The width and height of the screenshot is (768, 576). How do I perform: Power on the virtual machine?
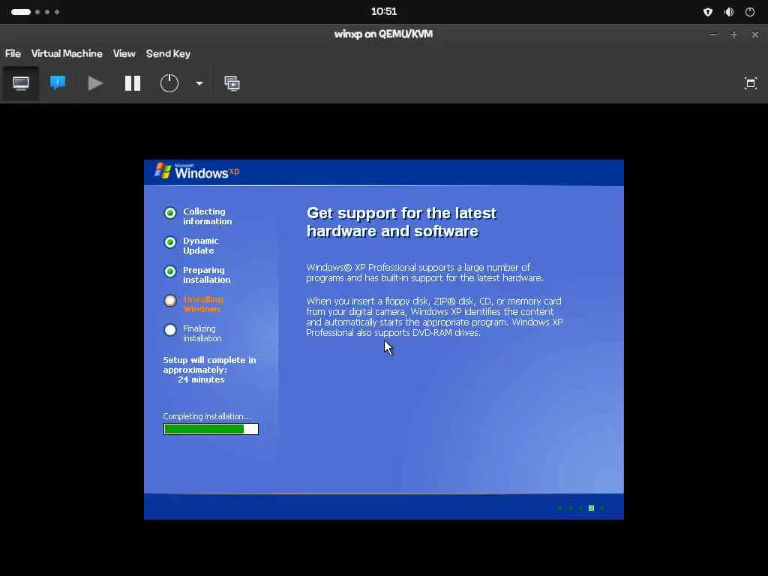(95, 83)
